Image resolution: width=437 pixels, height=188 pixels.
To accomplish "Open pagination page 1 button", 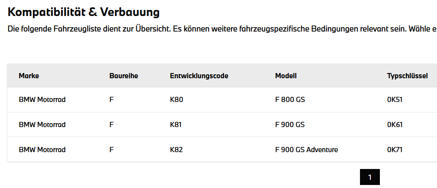I will tap(370, 177).
